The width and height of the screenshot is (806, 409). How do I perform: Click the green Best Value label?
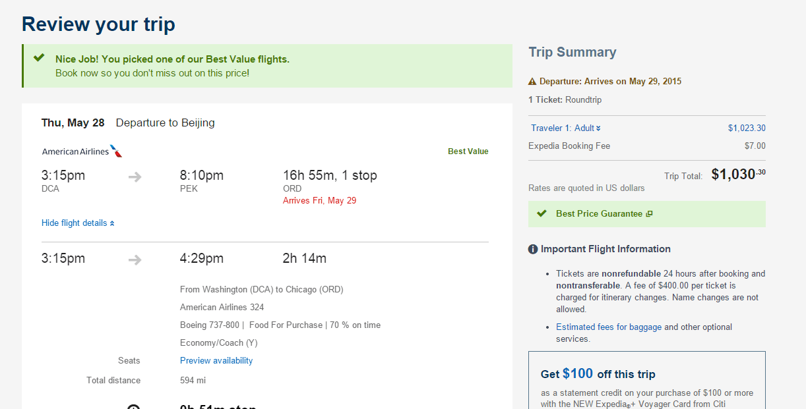tap(468, 151)
